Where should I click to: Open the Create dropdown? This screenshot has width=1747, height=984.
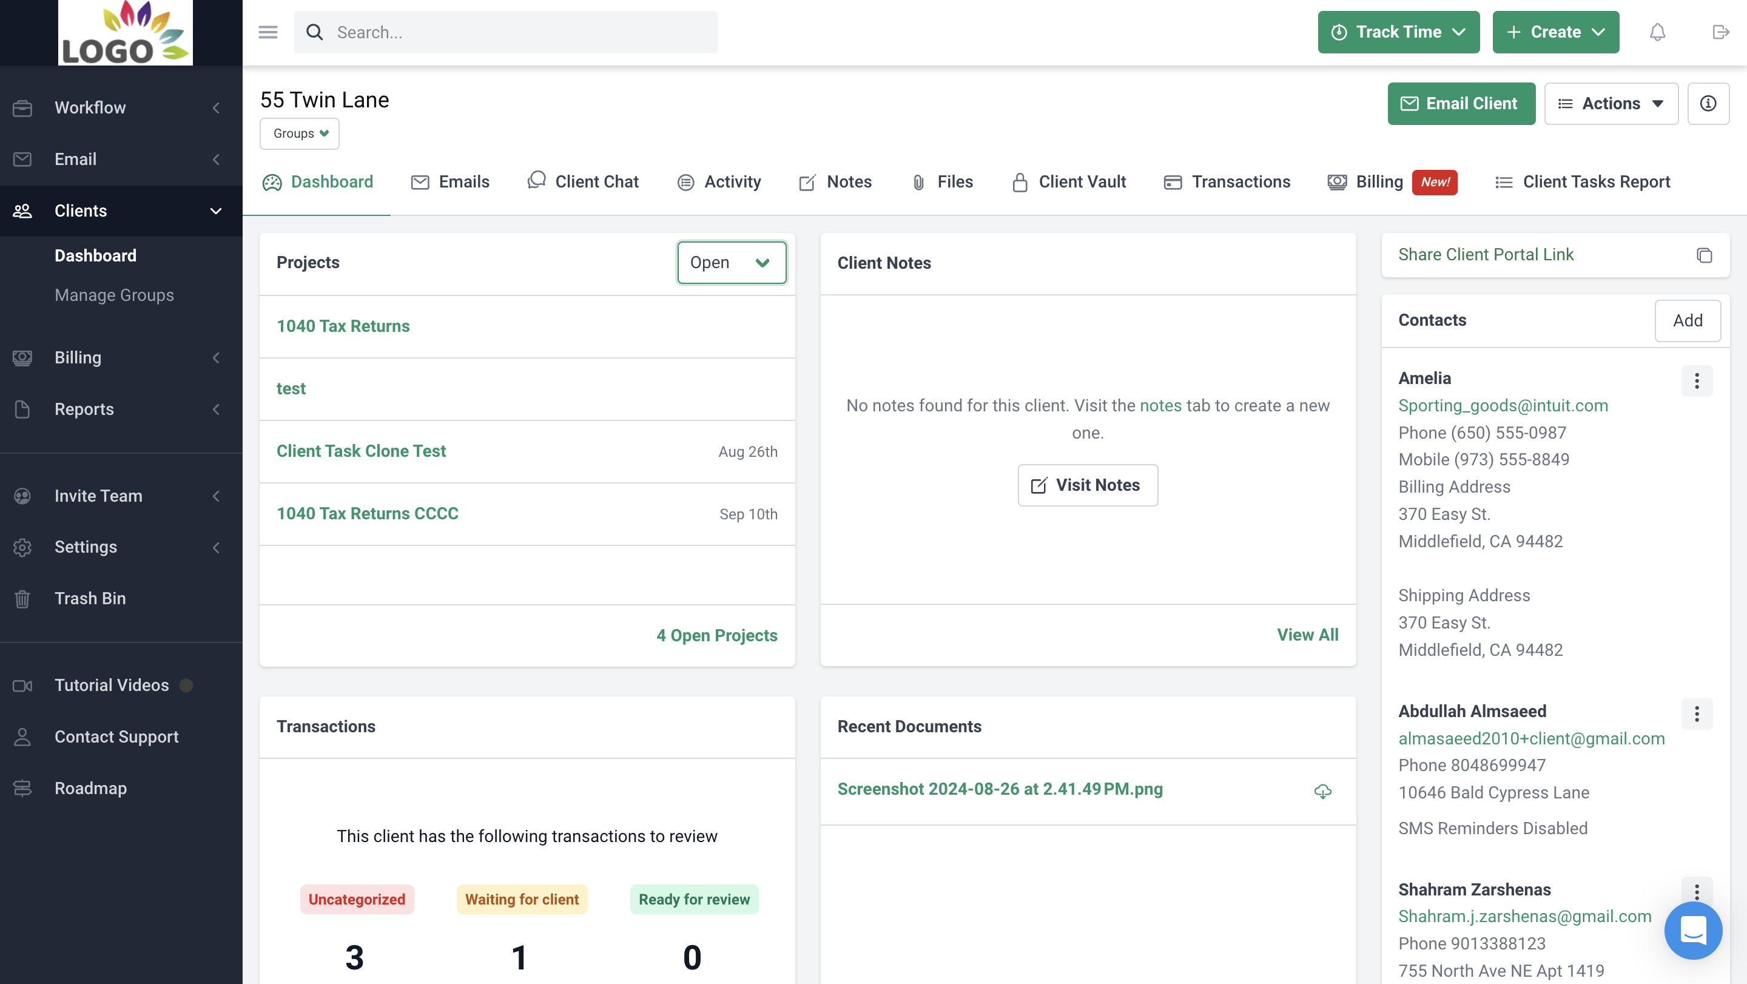click(x=1555, y=32)
